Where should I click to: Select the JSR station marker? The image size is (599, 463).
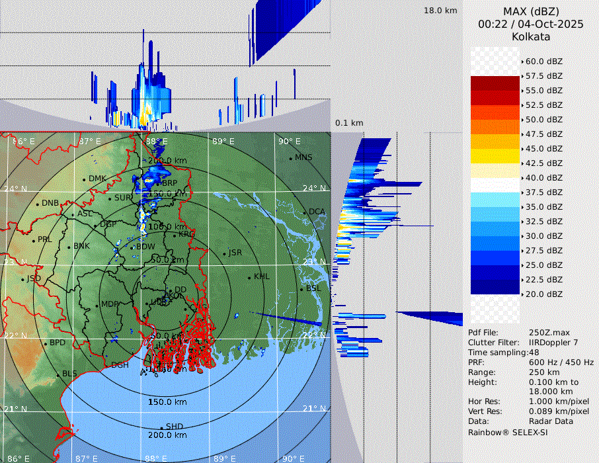224,253
